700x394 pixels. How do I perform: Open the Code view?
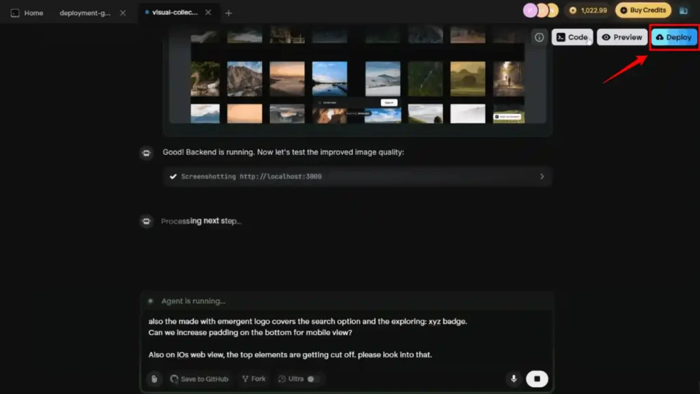point(572,37)
